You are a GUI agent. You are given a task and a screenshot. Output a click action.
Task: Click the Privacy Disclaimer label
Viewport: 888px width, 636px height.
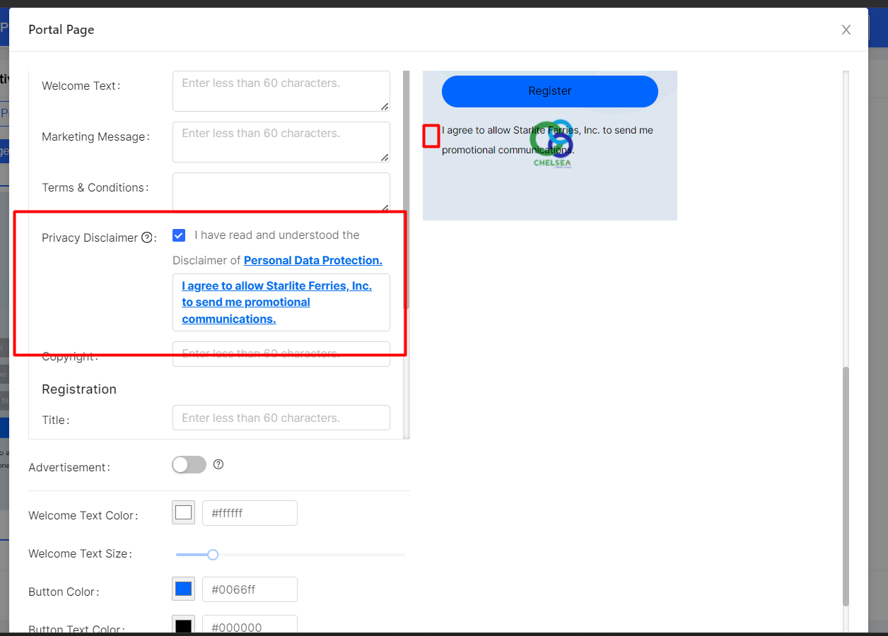click(x=90, y=237)
